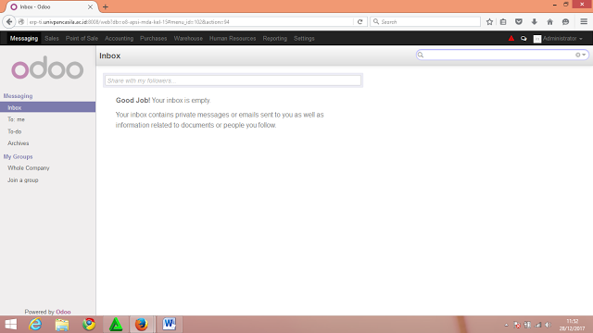Viewport: 593px width, 333px height.
Task: Launch Internet Explorer from the taskbar
Action: (35, 325)
